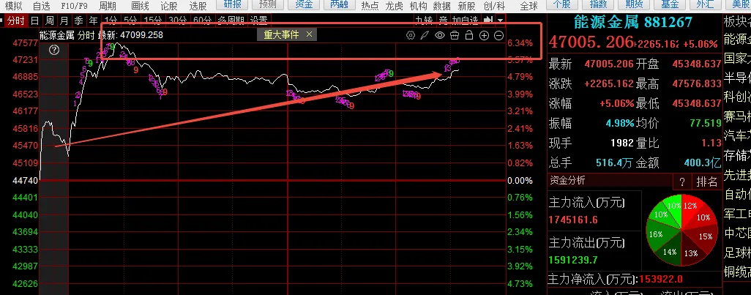Zoom out with the minus circle icon

498,35
